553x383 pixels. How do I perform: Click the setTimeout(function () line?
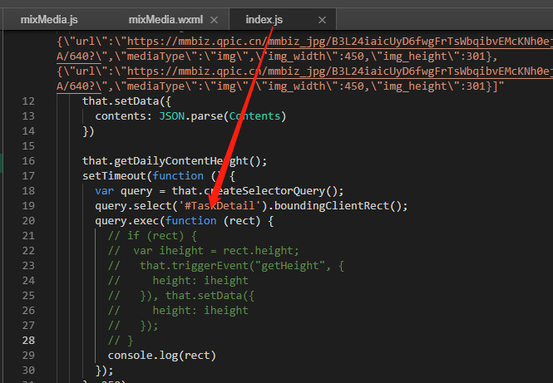159,176
